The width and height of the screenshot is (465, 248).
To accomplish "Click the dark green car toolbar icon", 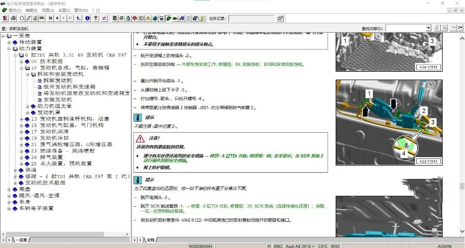I will click(x=175, y=19).
